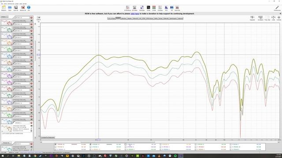This screenshot has width=282, height=158.
Task: Click the horizontal scrollbar below the graph
Action: (x=160, y=142)
